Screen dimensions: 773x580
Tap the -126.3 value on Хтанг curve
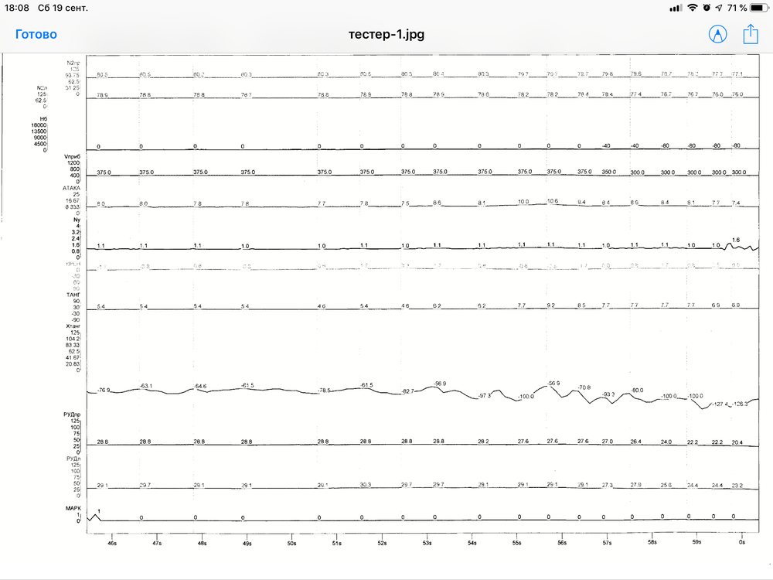(x=740, y=404)
